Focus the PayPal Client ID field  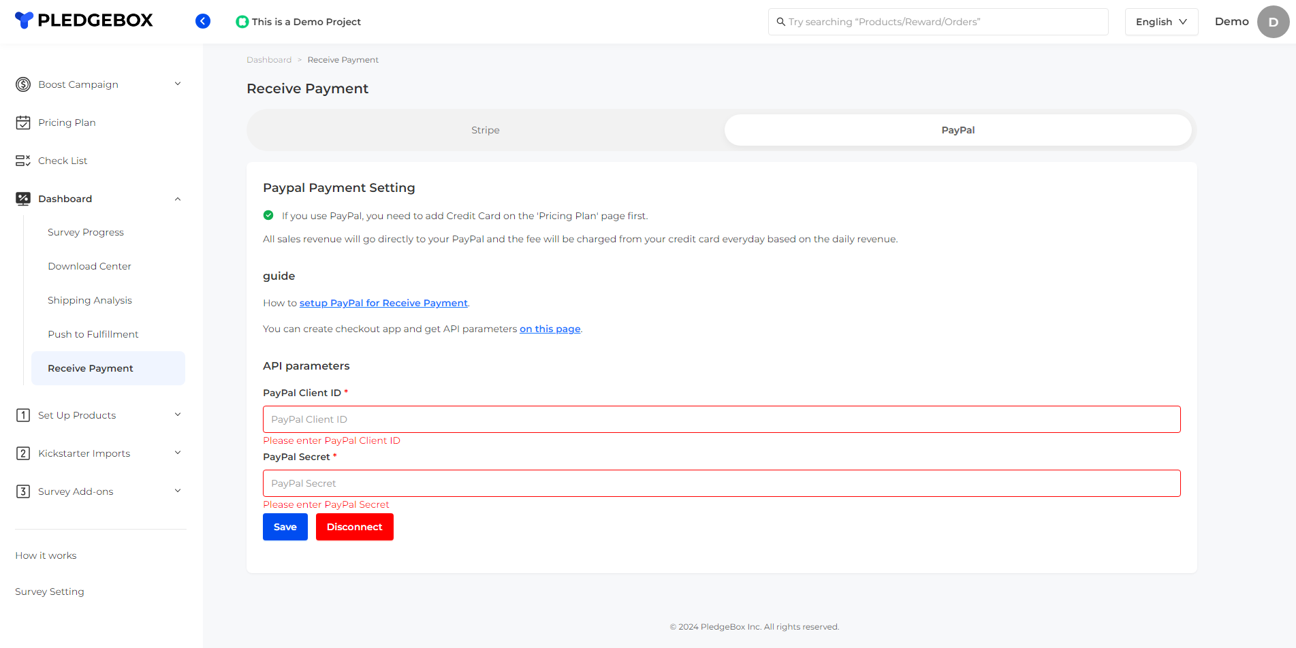(x=722, y=419)
